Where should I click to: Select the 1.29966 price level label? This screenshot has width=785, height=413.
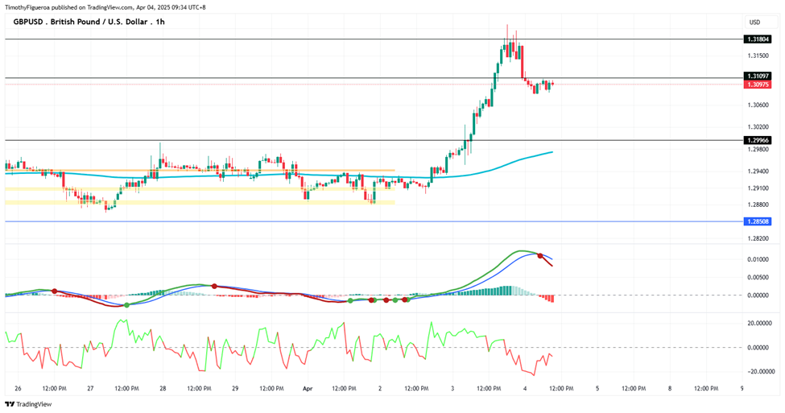pos(758,141)
